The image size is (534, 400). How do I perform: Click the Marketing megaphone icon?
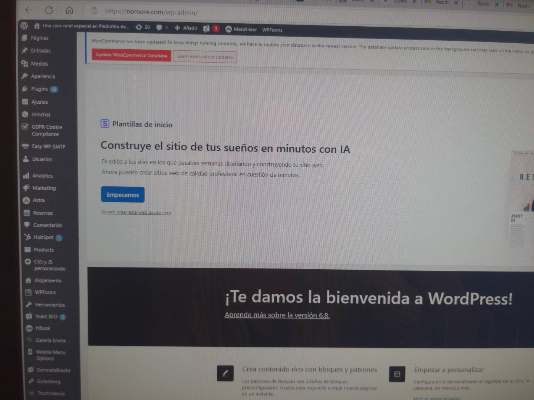pos(26,188)
